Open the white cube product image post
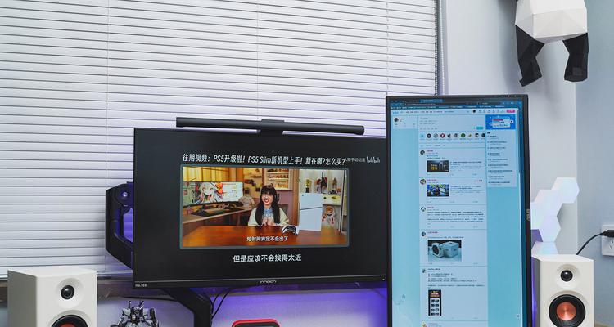Screen dimensions: 614x327 tap(445, 250)
